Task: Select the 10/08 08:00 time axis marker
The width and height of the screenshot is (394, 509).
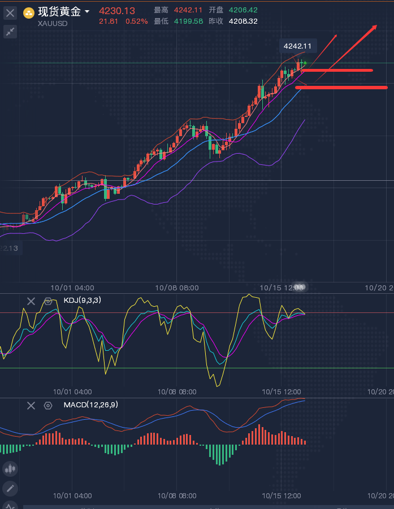Action: tap(177, 288)
